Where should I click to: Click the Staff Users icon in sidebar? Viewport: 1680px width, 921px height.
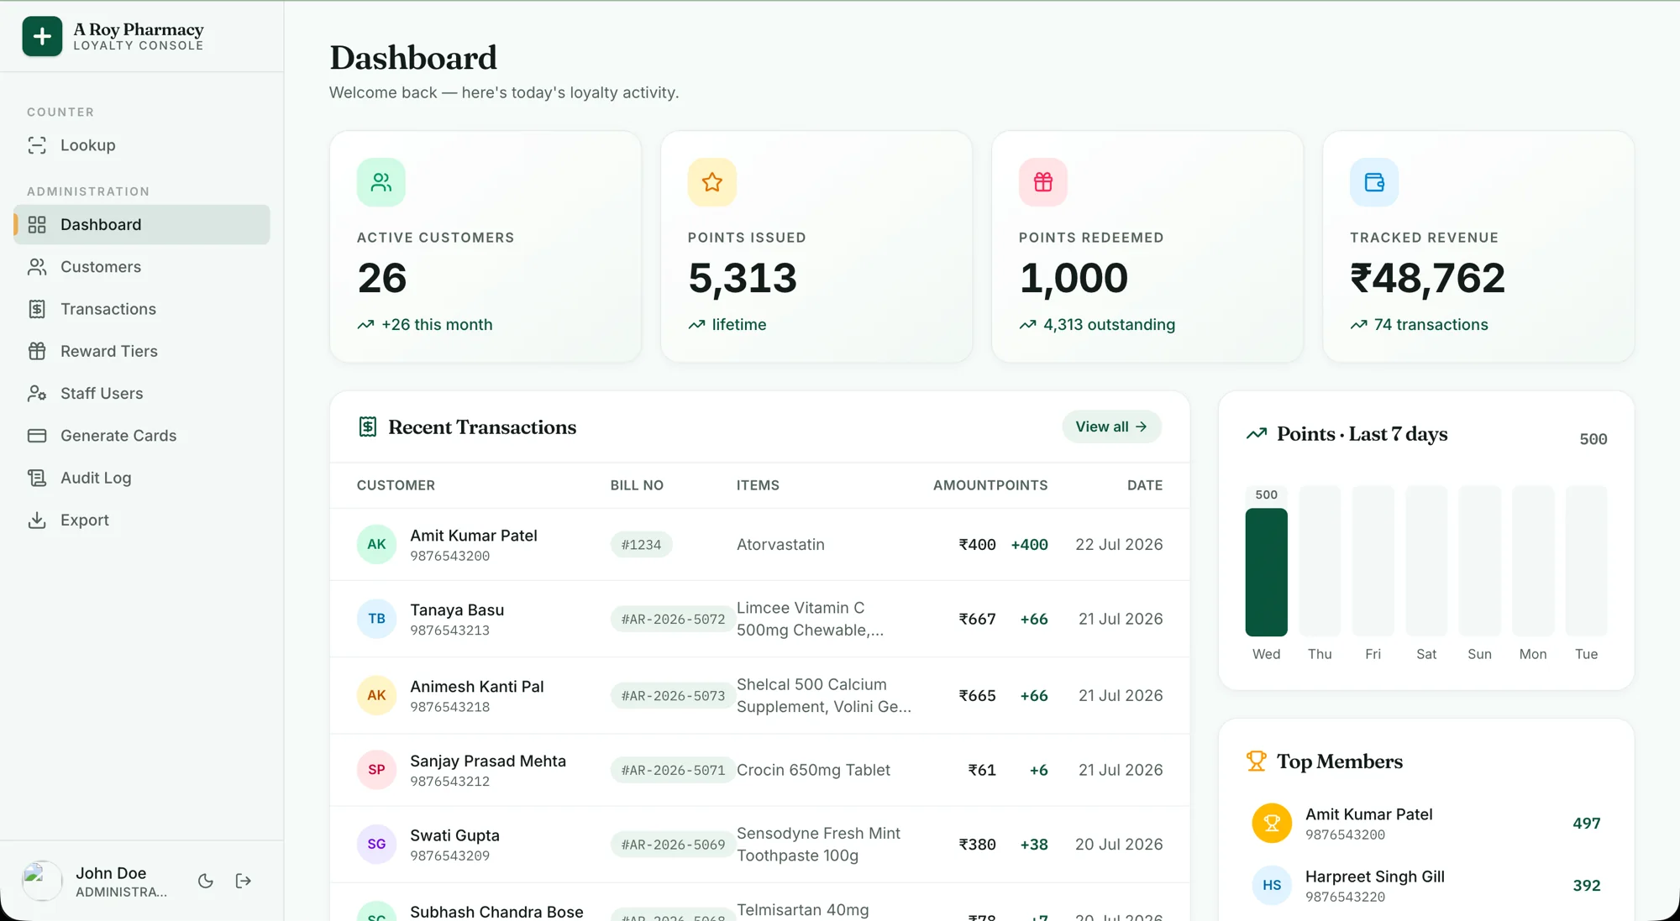coord(37,393)
